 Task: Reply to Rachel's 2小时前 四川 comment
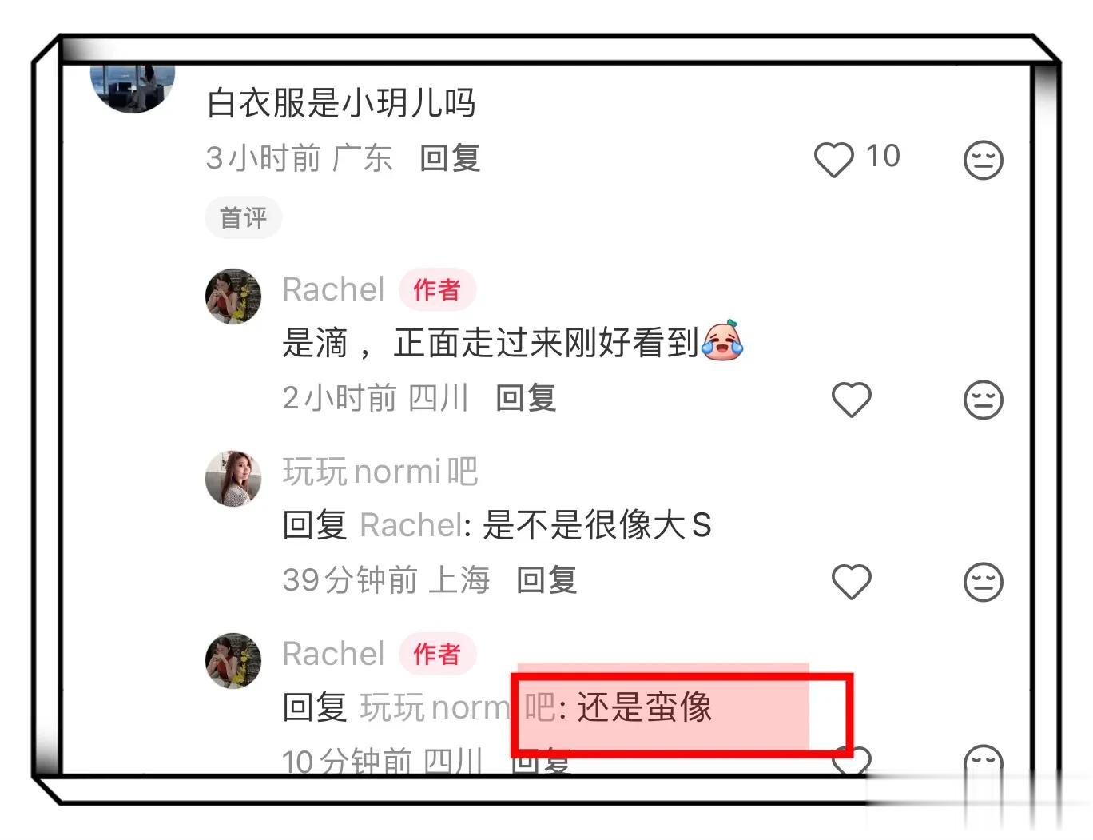(526, 397)
